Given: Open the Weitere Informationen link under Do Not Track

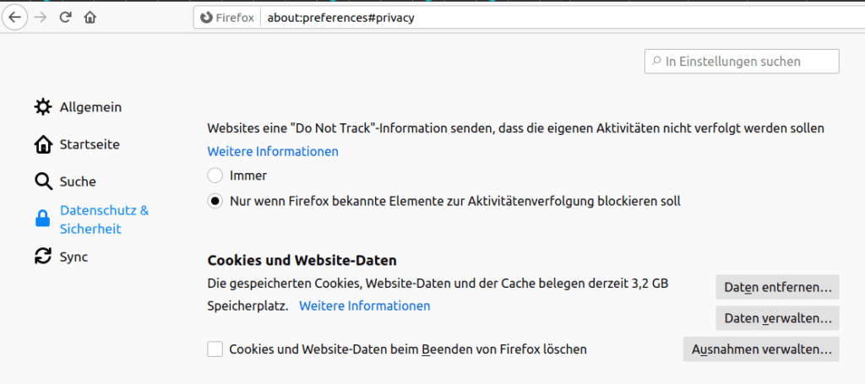Looking at the screenshot, I should tap(273, 152).
